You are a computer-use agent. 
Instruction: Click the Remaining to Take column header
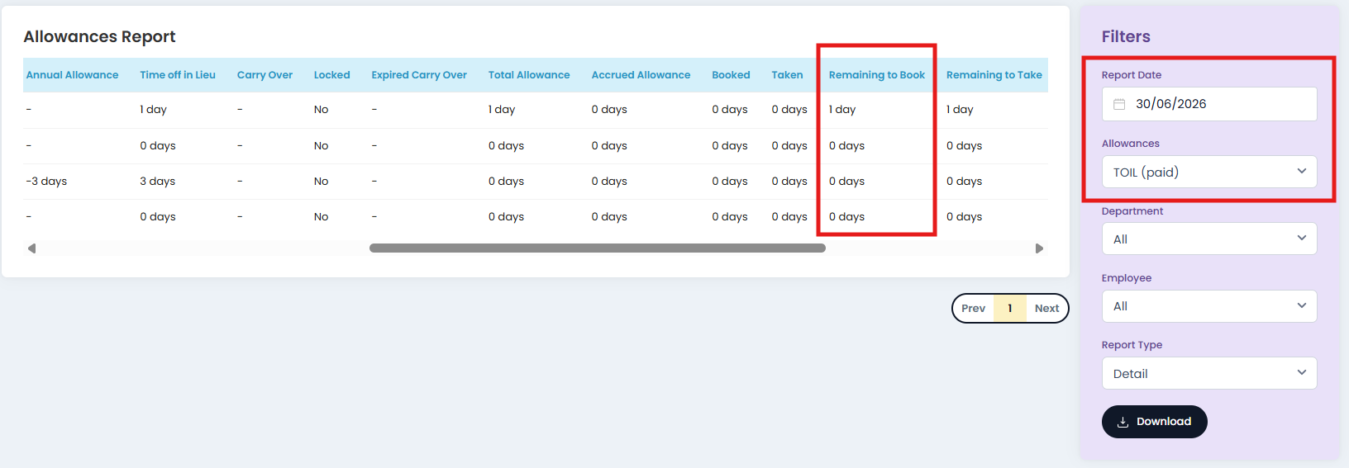[994, 75]
